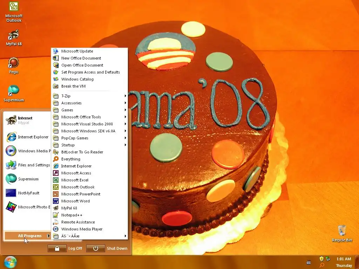Click the Windows Catalog icon
This screenshot has height=269, width=359.
(56, 79)
